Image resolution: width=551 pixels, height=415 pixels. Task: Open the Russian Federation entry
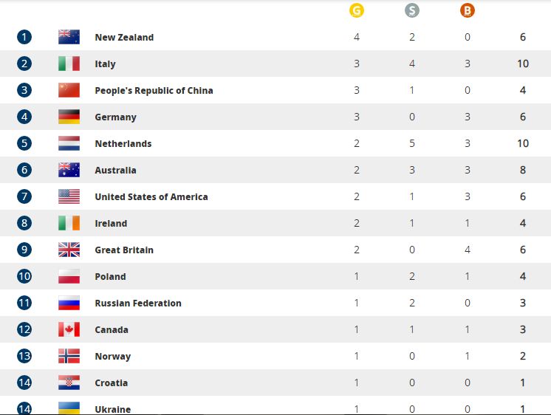pos(138,303)
